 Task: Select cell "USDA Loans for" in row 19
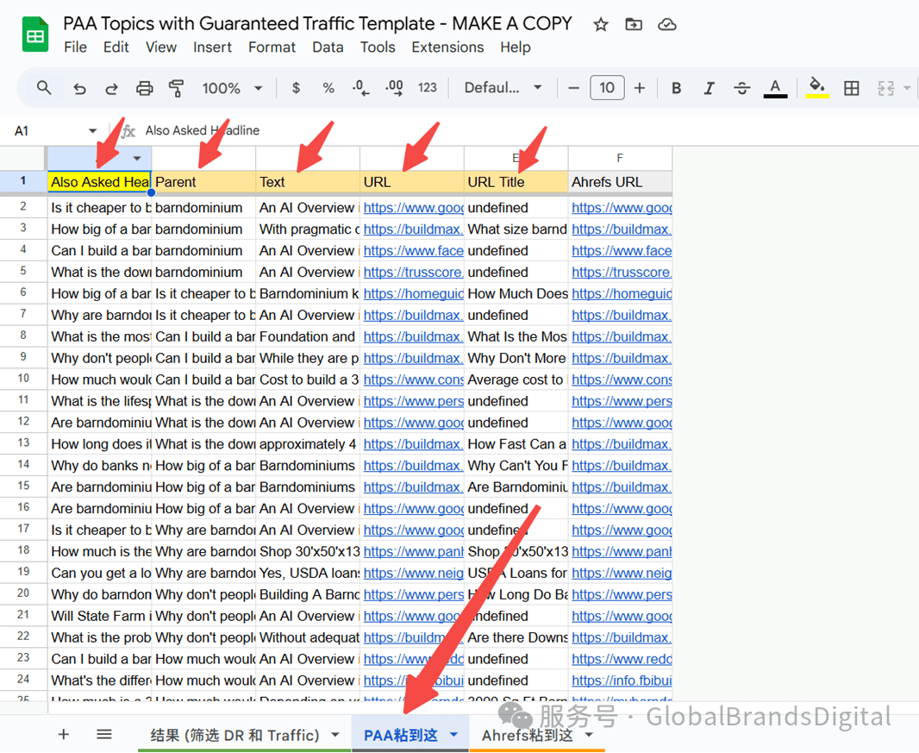pos(516,573)
